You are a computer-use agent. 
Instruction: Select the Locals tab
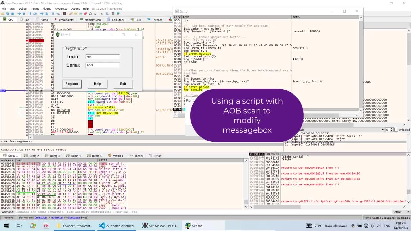tap(136, 156)
